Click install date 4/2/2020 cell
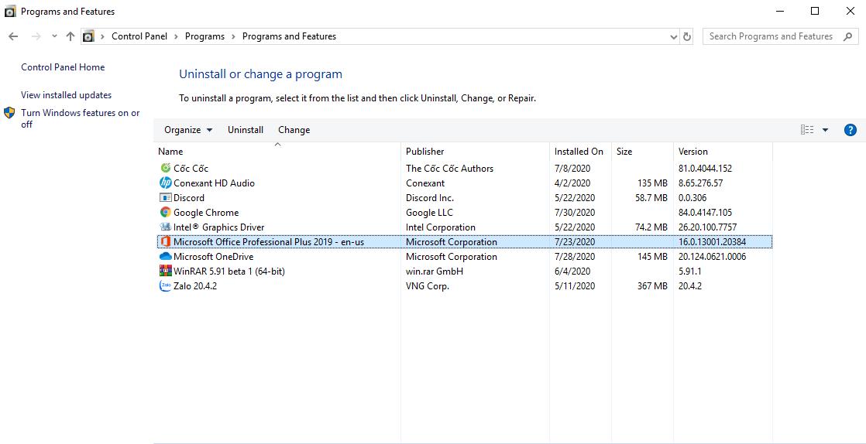This screenshot has height=444, width=866. [x=572, y=183]
